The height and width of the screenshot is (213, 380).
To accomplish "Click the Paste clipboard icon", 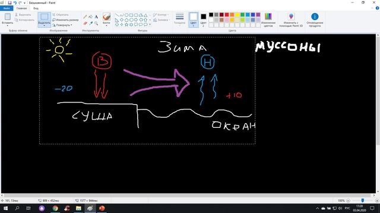I will tap(8, 17).
